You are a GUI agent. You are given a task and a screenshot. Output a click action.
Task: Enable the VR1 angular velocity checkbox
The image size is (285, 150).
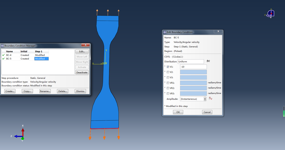click(x=168, y=83)
